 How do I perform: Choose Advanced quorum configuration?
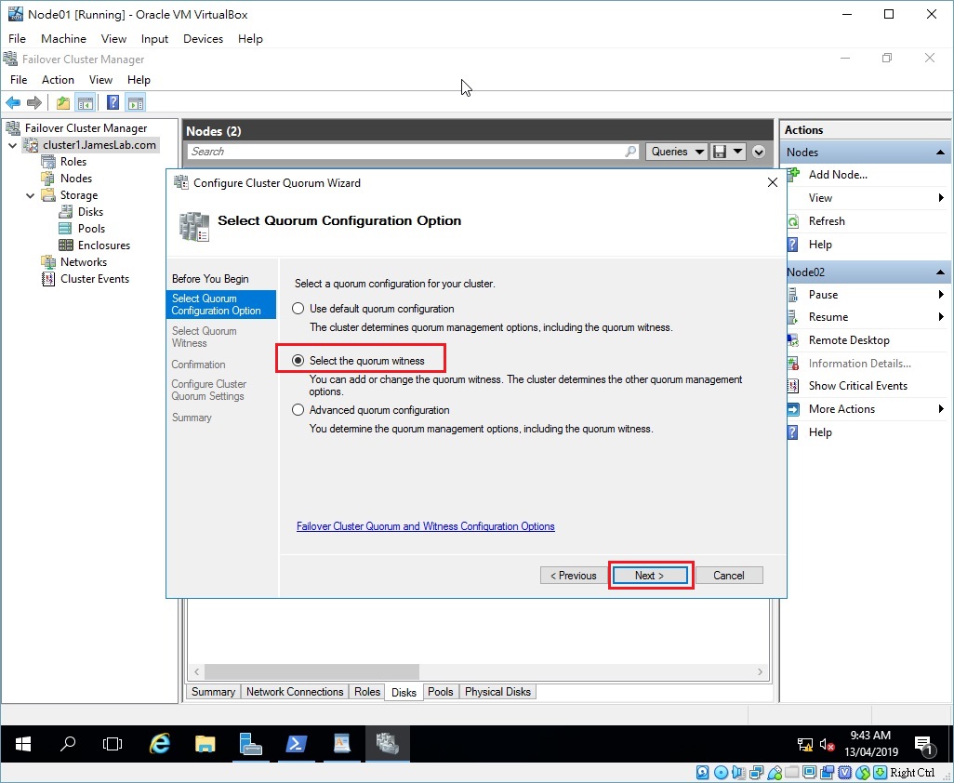(x=298, y=408)
